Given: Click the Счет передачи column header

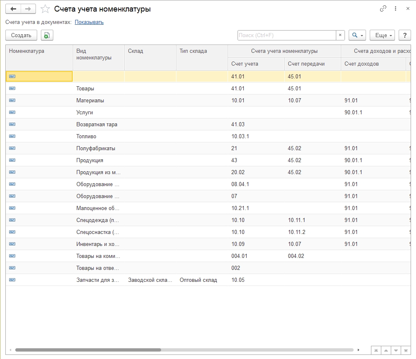Looking at the screenshot, I should pos(313,64).
